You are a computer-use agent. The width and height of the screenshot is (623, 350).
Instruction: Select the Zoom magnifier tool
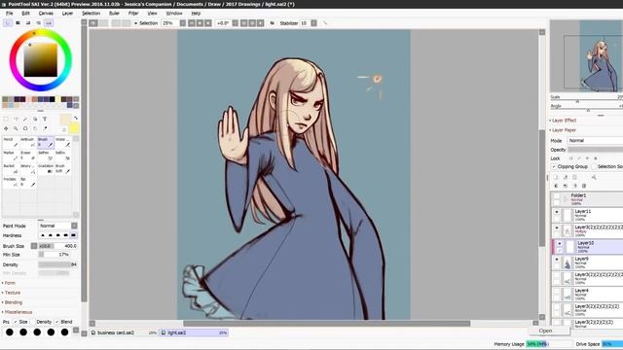click(16, 128)
